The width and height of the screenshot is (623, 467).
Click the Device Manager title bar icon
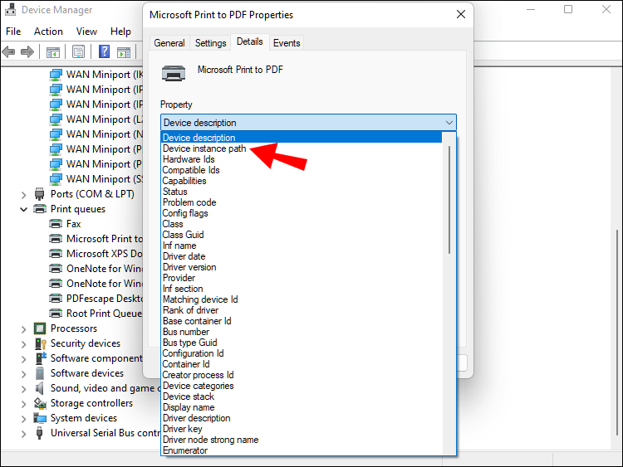click(x=10, y=9)
